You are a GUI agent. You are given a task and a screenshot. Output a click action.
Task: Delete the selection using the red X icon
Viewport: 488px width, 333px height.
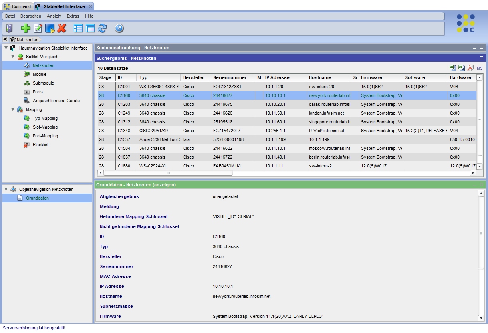click(x=61, y=28)
